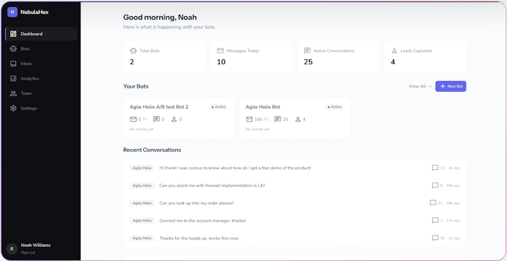Image resolution: width=507 pixels, height=261 pixels.
Task: Open 'Connect me to the account manager' conversation
Action: (295, 221)
